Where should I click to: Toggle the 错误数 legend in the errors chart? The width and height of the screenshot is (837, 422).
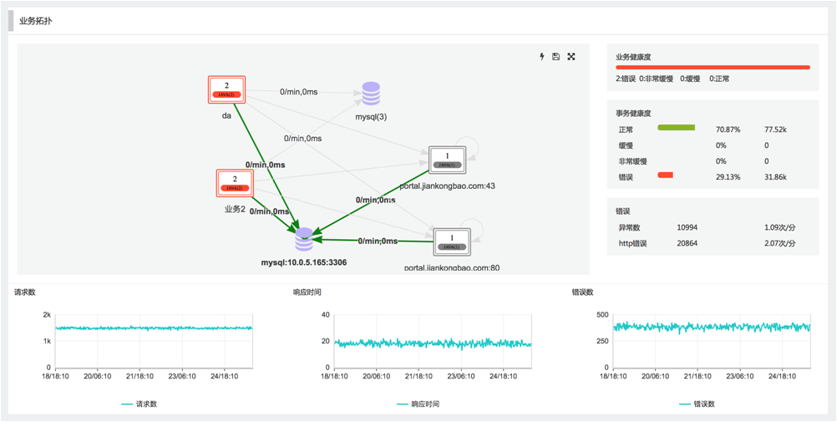point(697,404)
